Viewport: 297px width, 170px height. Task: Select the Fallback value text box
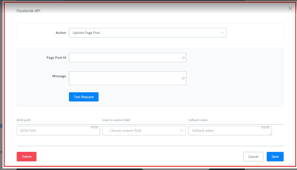(x=230, y=131)
